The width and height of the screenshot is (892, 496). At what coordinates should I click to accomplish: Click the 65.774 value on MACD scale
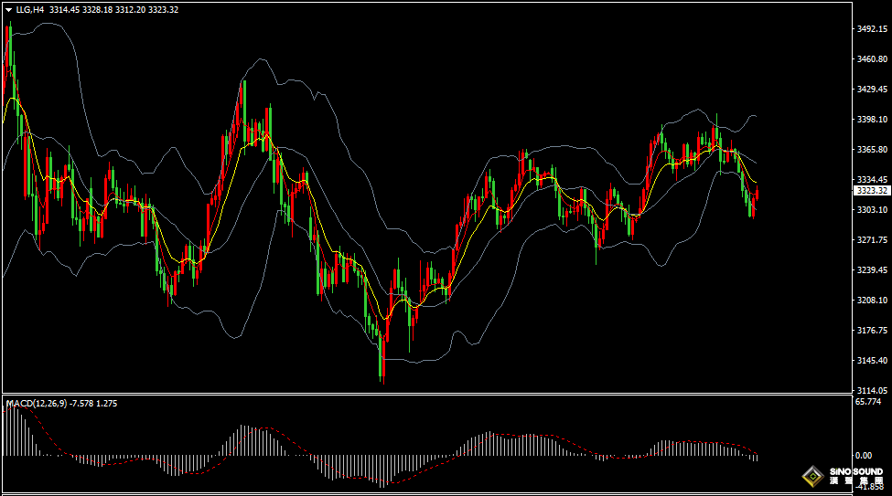(x=867, y=402)
